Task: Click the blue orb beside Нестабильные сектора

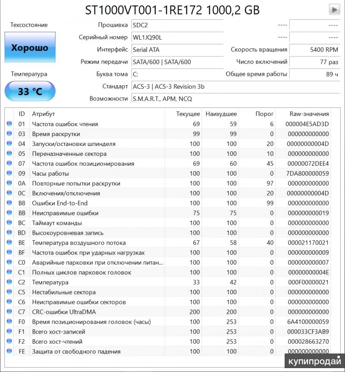Action: tap(9, 292)
